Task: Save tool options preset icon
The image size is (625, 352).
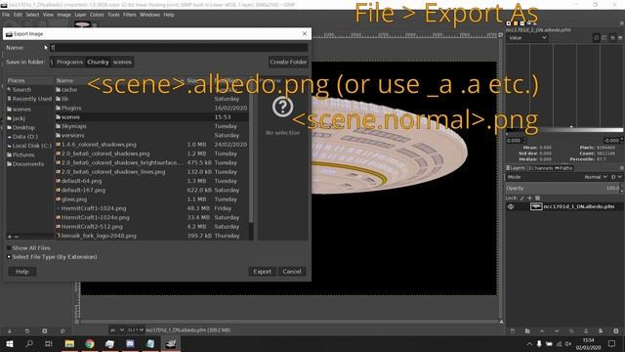Action: click(x=10, y=330)
